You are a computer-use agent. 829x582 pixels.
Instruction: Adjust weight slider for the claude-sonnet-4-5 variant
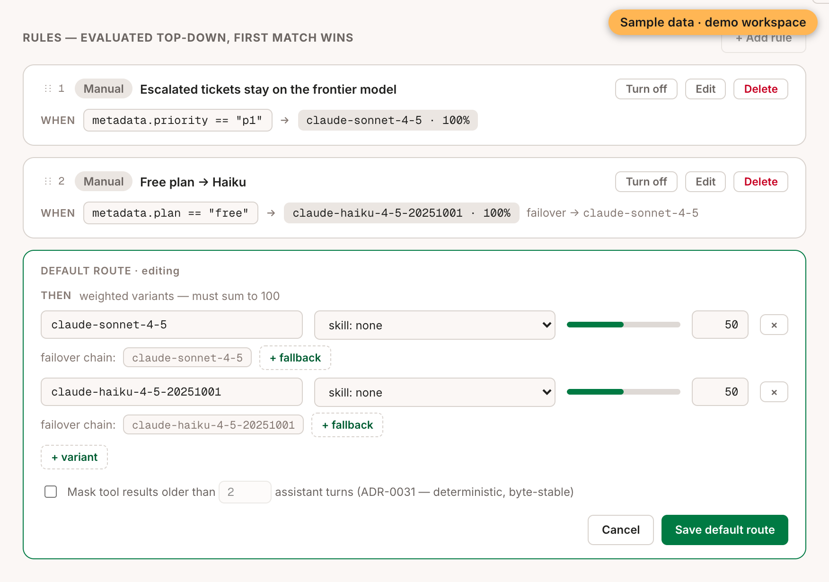point(623,325)
